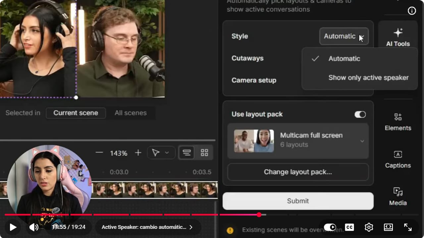Click the video info (i) icon

click(x=412, y=11)
